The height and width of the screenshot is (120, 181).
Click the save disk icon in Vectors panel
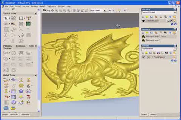(x=151, y=17)
